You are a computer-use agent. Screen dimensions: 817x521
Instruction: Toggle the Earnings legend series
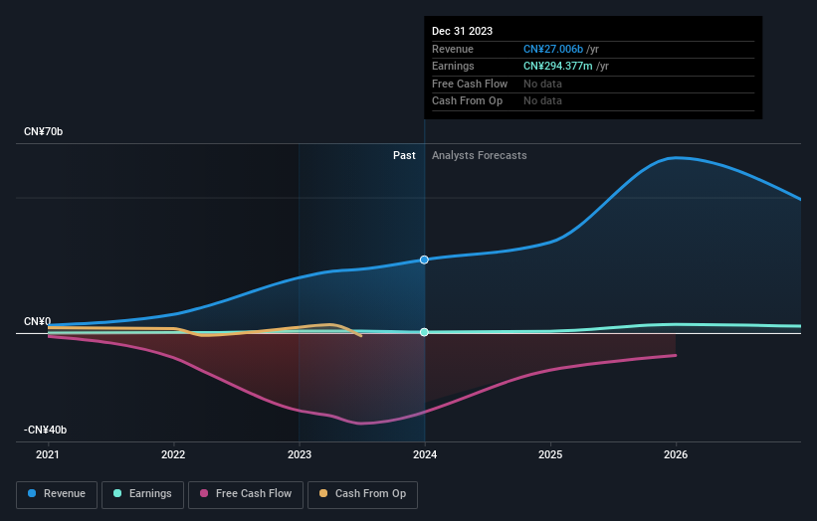coord(142,494)
